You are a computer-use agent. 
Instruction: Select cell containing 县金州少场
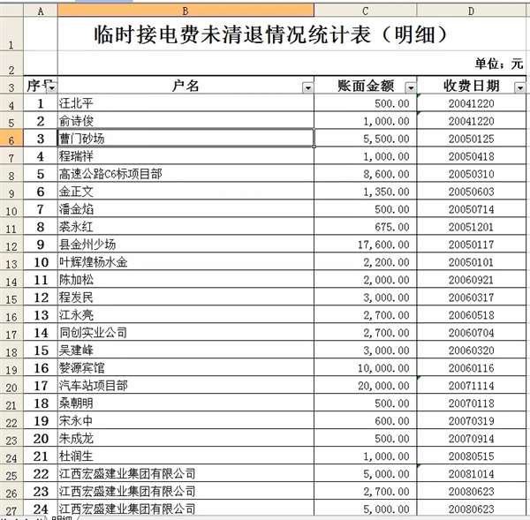pyautogui.click(x=185, y=244)
